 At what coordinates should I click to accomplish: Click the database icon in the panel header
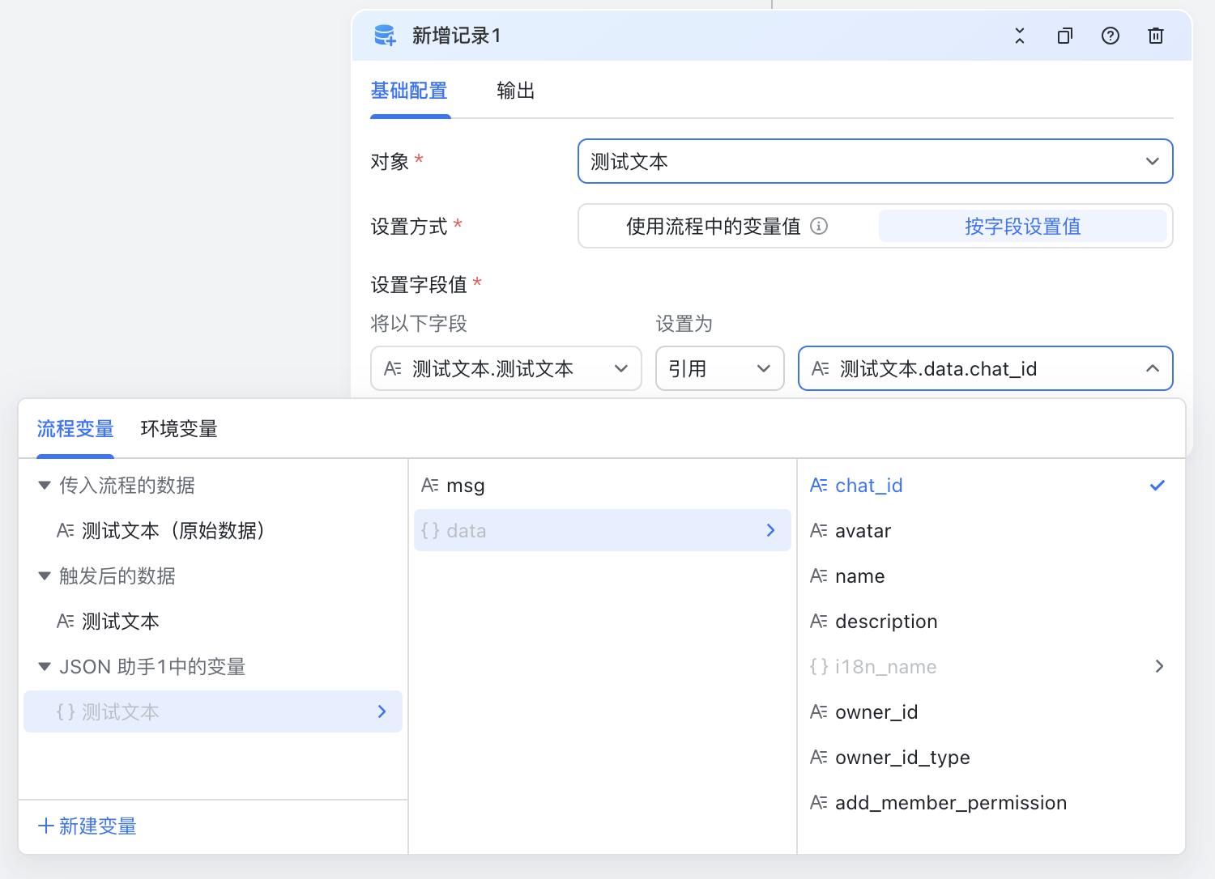coord(385,36)
